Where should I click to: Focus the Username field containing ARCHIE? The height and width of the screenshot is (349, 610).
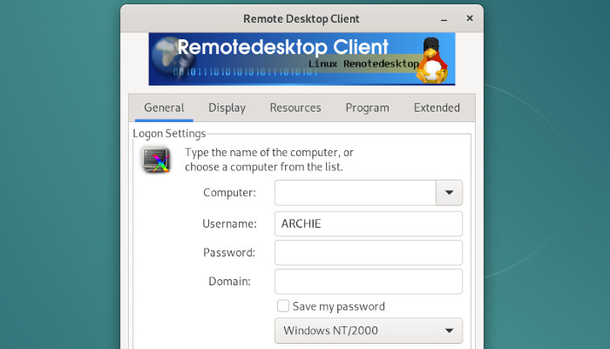pyautogui.click(x=369, y=223)
